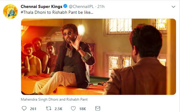Viewport: 180px width, 112px height.
Task: Open the Chennai Super Kings profile name
Action: tap(41, 6)
